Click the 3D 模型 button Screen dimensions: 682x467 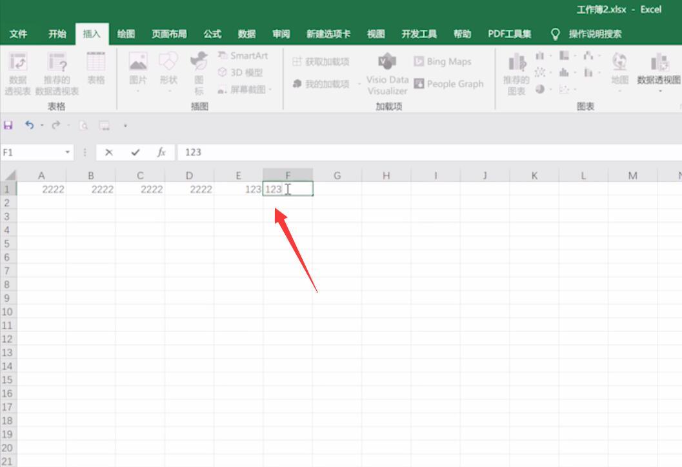click(x=241, y=73)
